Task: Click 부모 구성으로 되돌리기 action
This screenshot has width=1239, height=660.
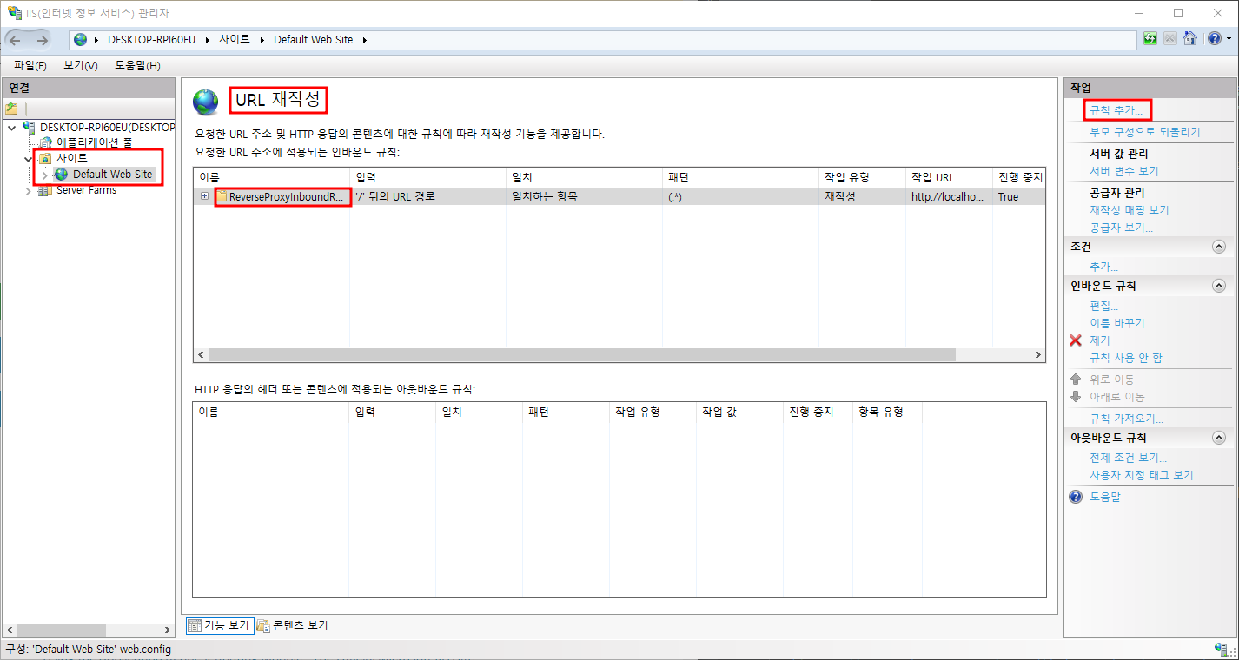Action: click(1145, 132)
